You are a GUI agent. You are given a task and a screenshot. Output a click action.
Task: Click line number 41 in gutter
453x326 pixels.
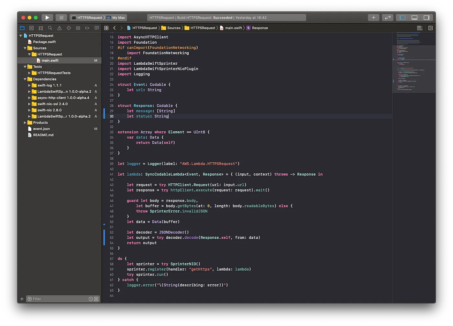(x=111, y=174)
